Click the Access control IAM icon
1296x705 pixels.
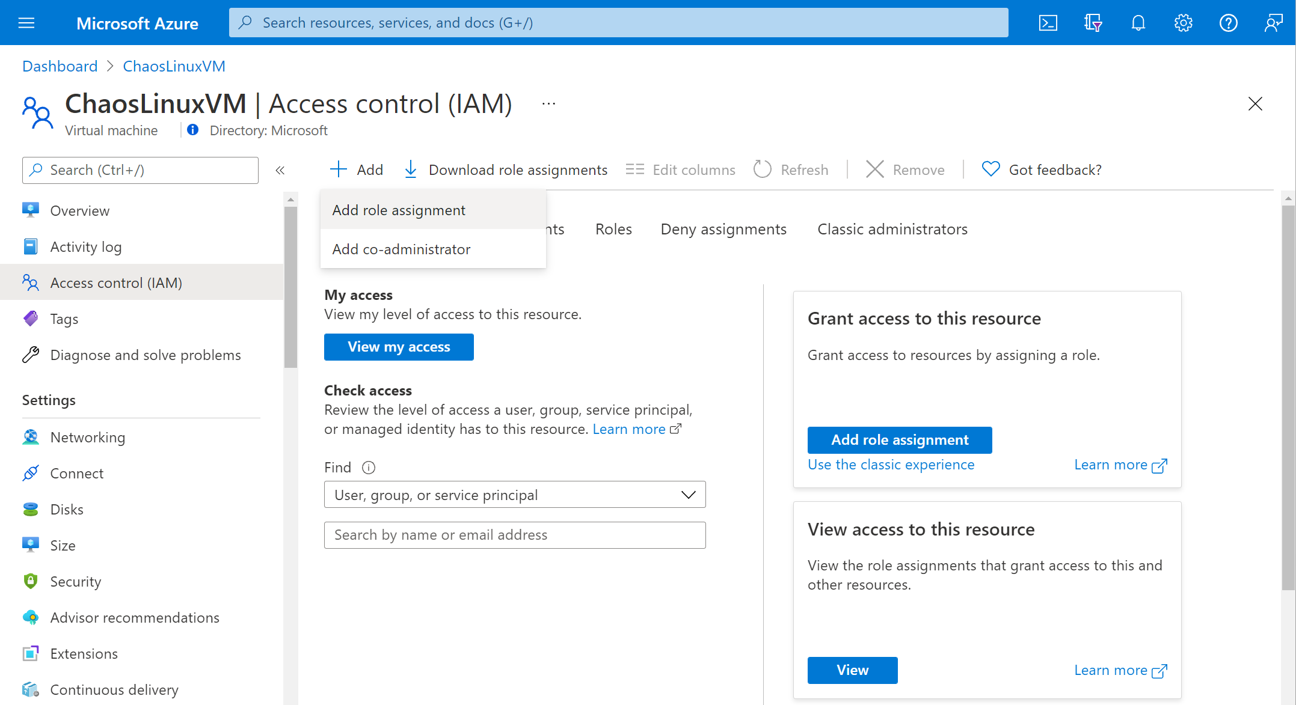pos(31,282)
